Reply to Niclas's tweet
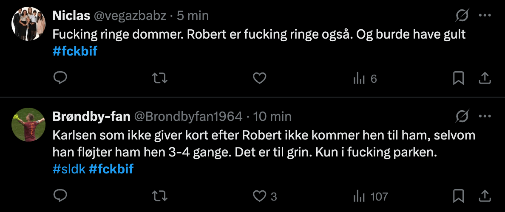This screenshot has height=212, width=505. tap(61, 78)
